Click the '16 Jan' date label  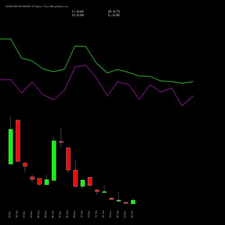(103, 214)
